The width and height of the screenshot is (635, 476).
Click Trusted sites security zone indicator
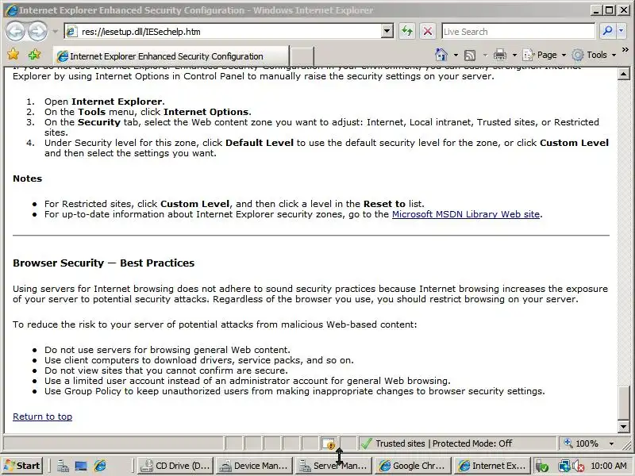[444, 443]
